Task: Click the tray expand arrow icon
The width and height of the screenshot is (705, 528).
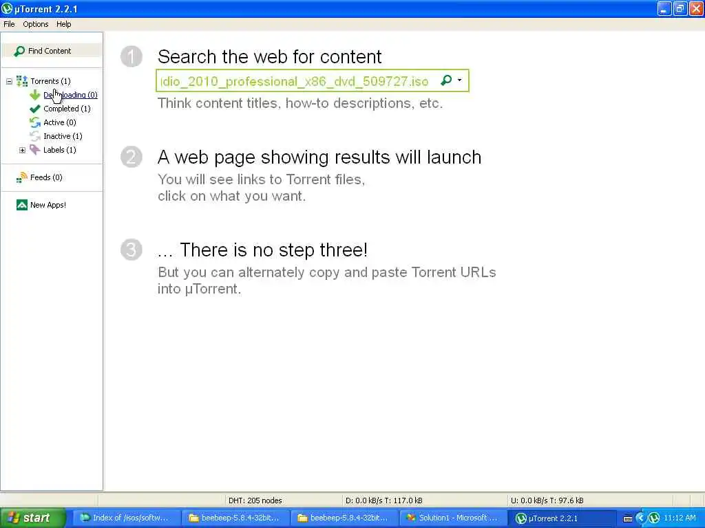Action: point(640,518)
